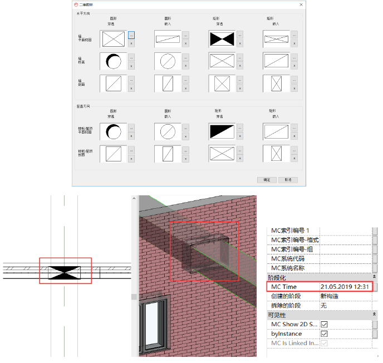Click side button of byInstance row

[375, 334]
